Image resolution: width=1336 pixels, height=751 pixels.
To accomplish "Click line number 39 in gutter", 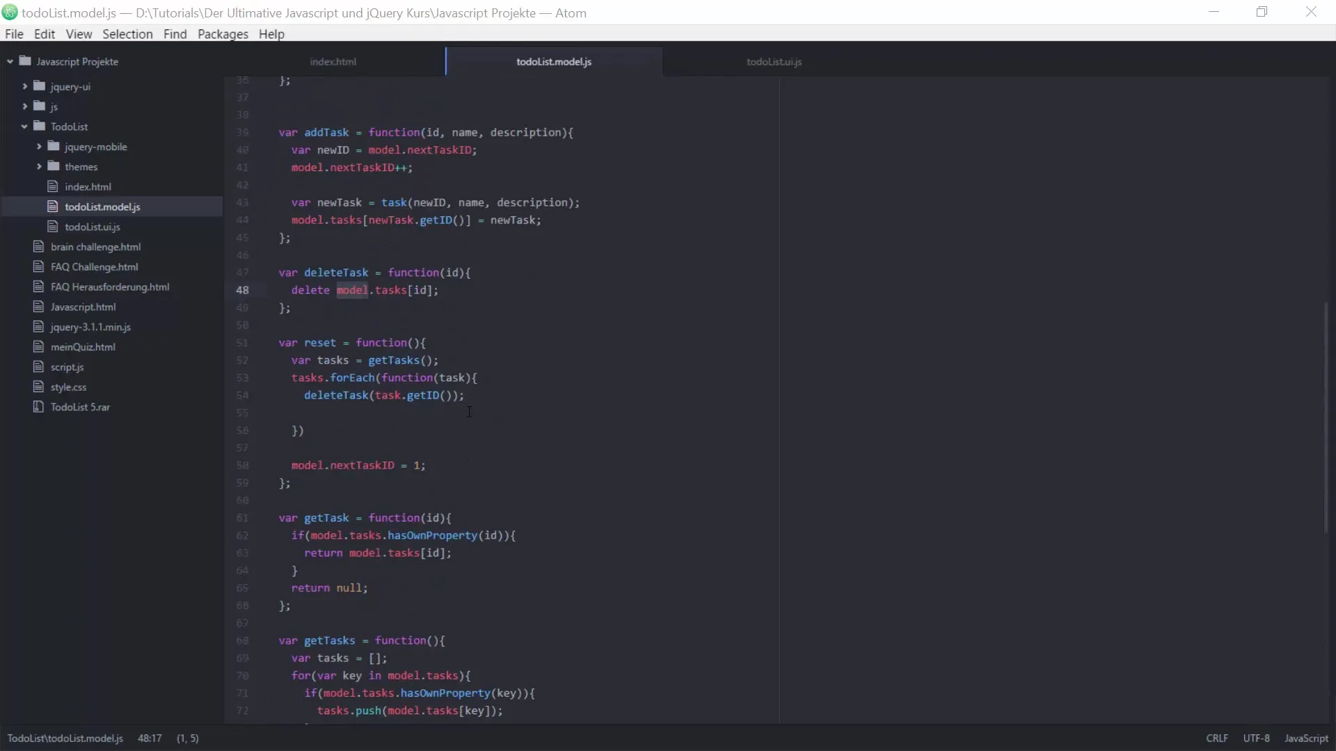I will [x=242, y=132].
